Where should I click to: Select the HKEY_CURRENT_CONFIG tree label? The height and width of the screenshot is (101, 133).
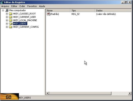(x=26, y=27)
